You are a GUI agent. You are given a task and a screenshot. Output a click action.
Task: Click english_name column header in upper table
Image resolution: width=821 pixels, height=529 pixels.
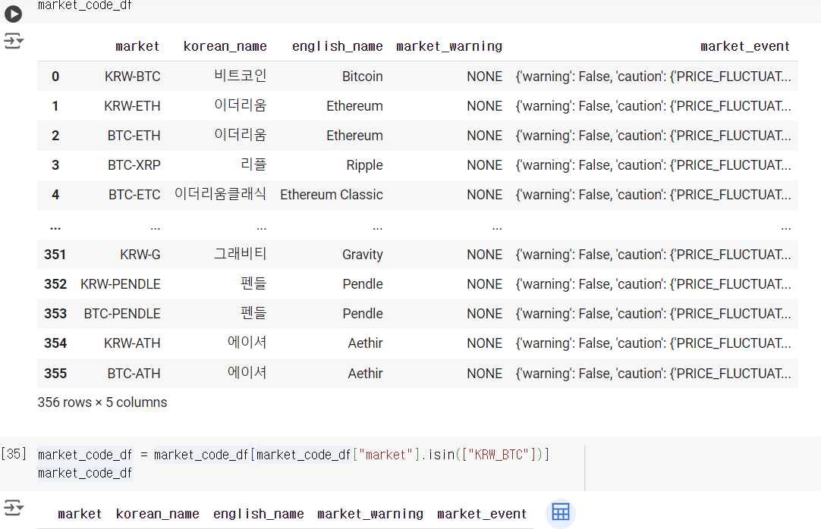coord(337,46)
